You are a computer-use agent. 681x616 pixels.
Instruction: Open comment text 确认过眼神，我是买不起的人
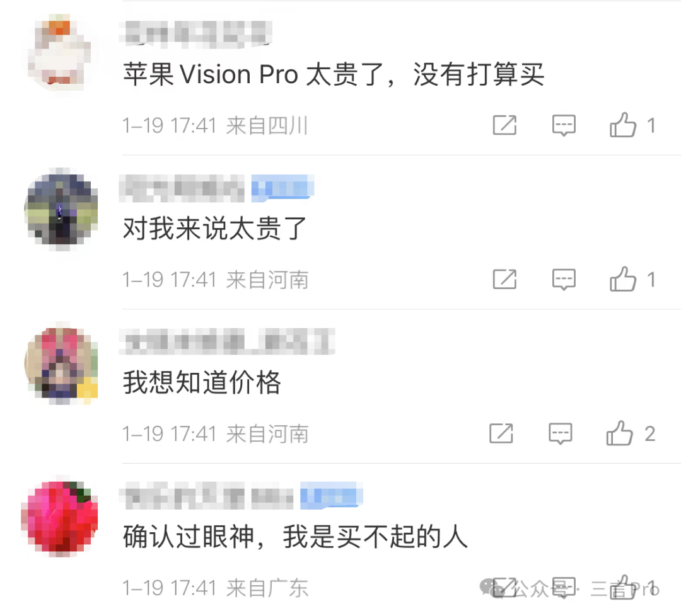[x=295, y=537]
